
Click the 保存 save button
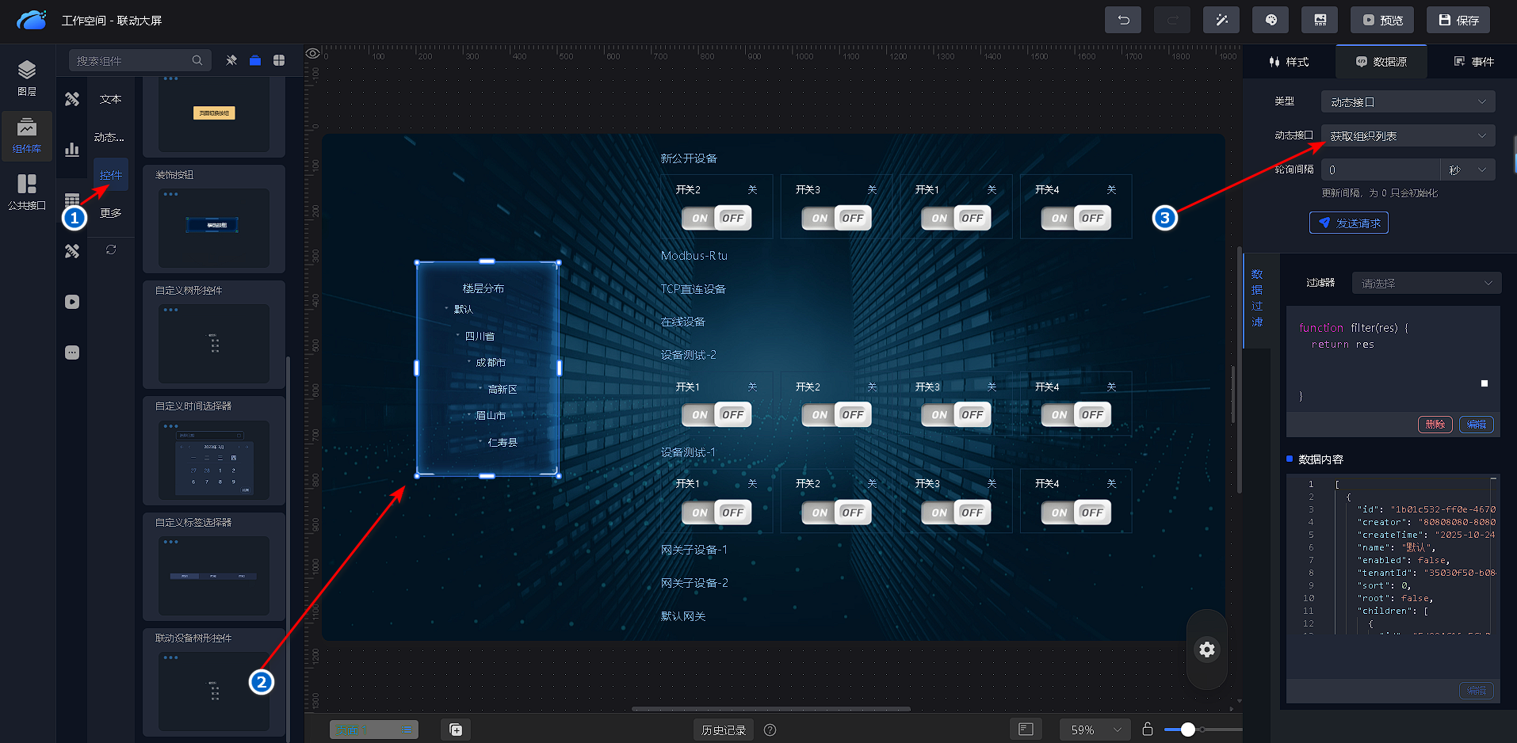click(1458, 20)
